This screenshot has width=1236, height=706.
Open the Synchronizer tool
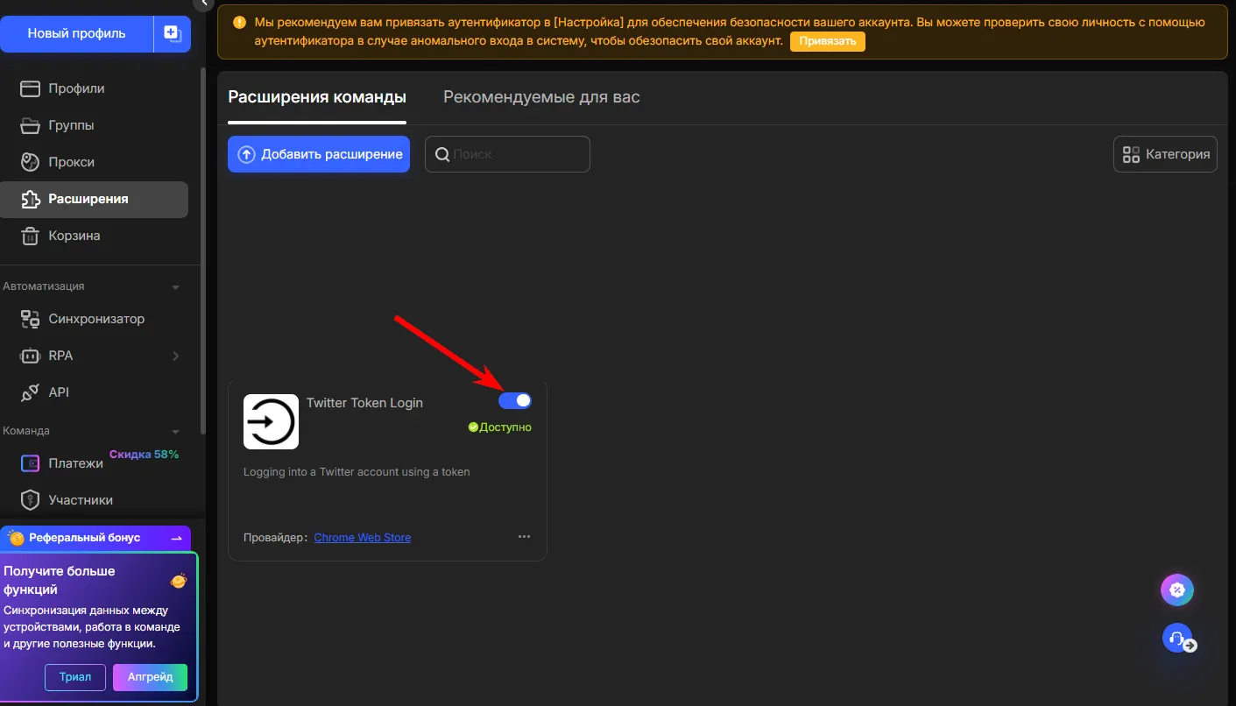tap(95, 319)
